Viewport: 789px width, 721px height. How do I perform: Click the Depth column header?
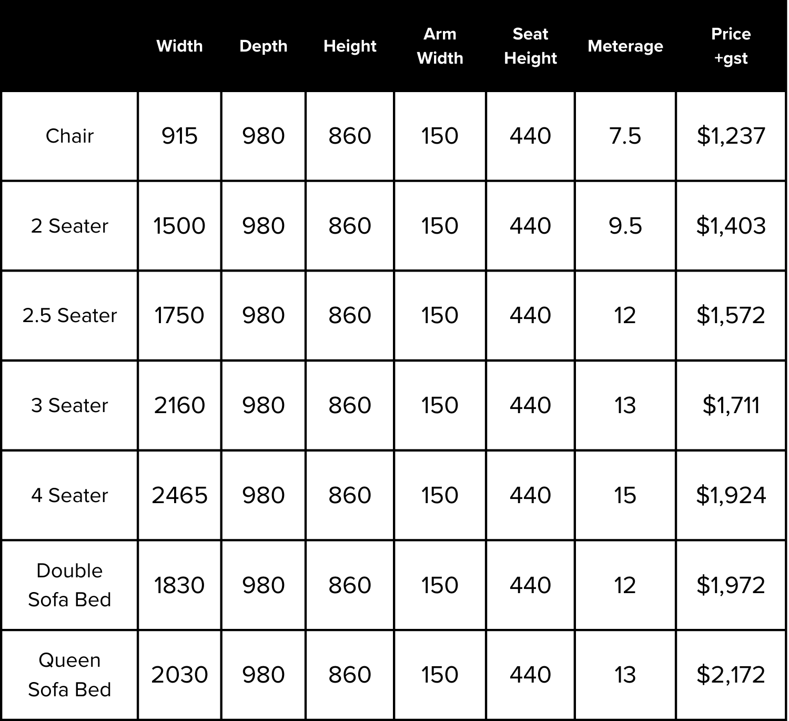[x=263, y=46]
